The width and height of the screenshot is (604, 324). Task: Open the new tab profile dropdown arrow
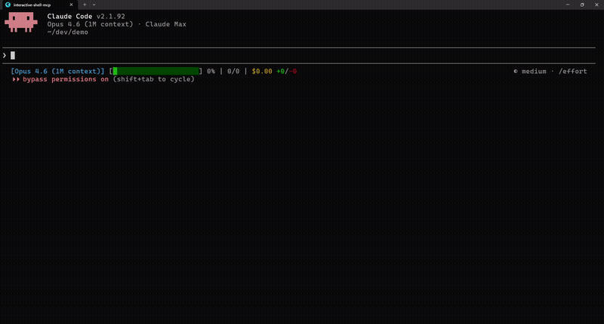(x=94, y=5)
